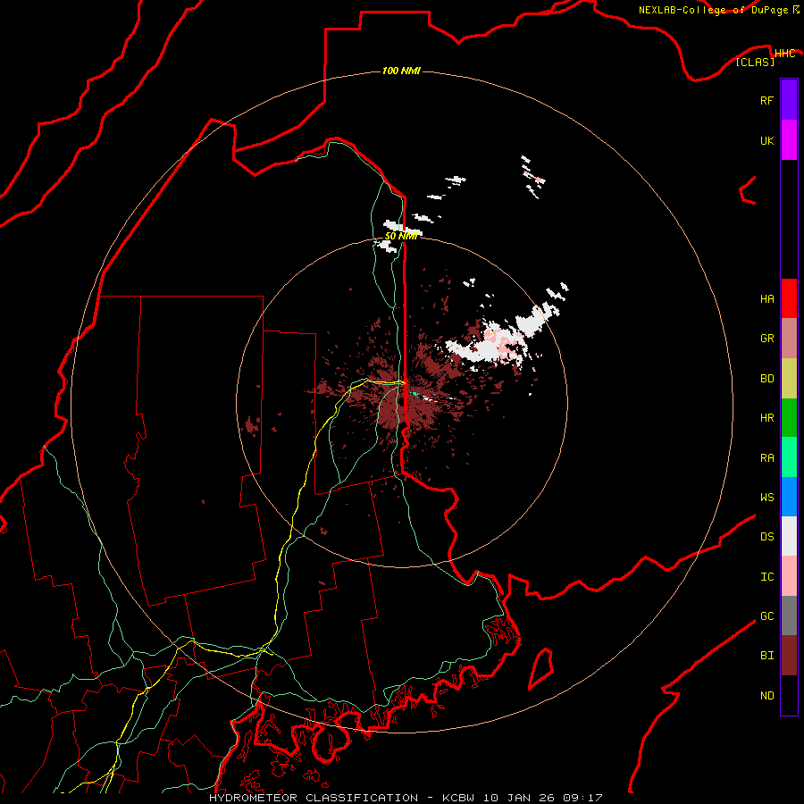This screenshot has height=804, width=804.
Task: Click the BI brown legend swatch
Action: click(789, 656)
